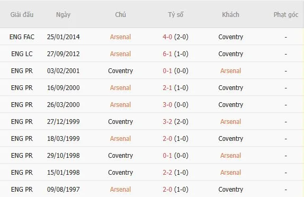Select the 0-1 score on 29/10/1998

[167, 156]
